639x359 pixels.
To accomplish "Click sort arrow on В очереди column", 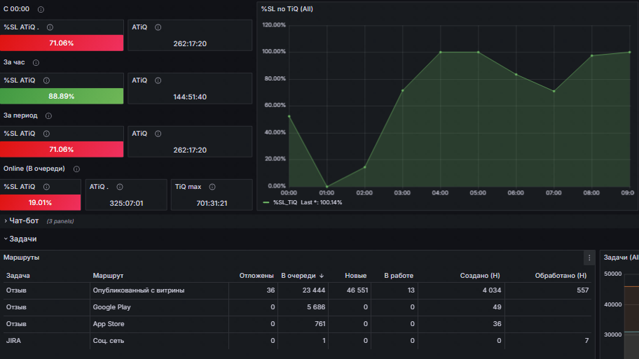I will click(x=322, y=276).
